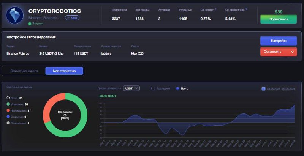Click the active trades count 3

(x=159, y=19)
